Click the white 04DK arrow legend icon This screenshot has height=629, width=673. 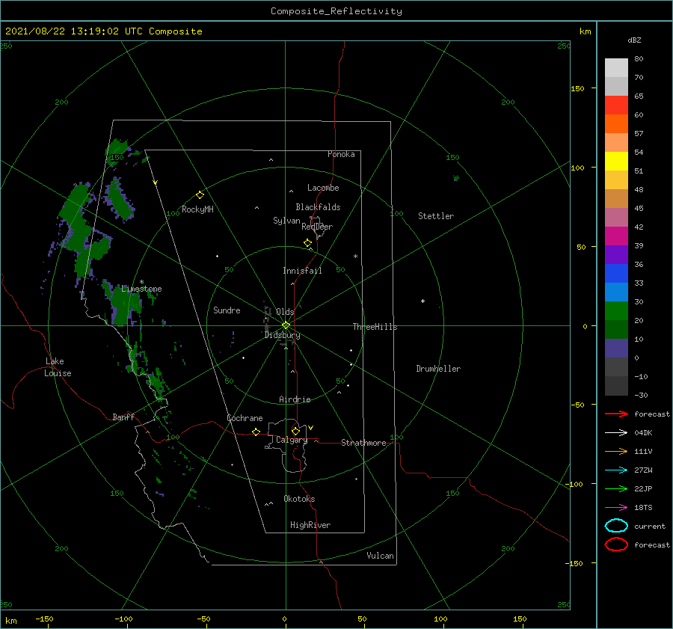(x=616, y=433)
